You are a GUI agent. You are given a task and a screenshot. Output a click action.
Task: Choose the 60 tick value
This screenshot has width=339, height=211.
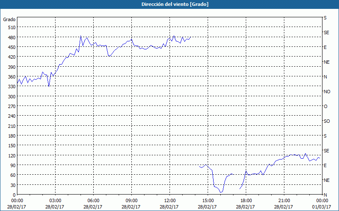(x=13, y=175)
